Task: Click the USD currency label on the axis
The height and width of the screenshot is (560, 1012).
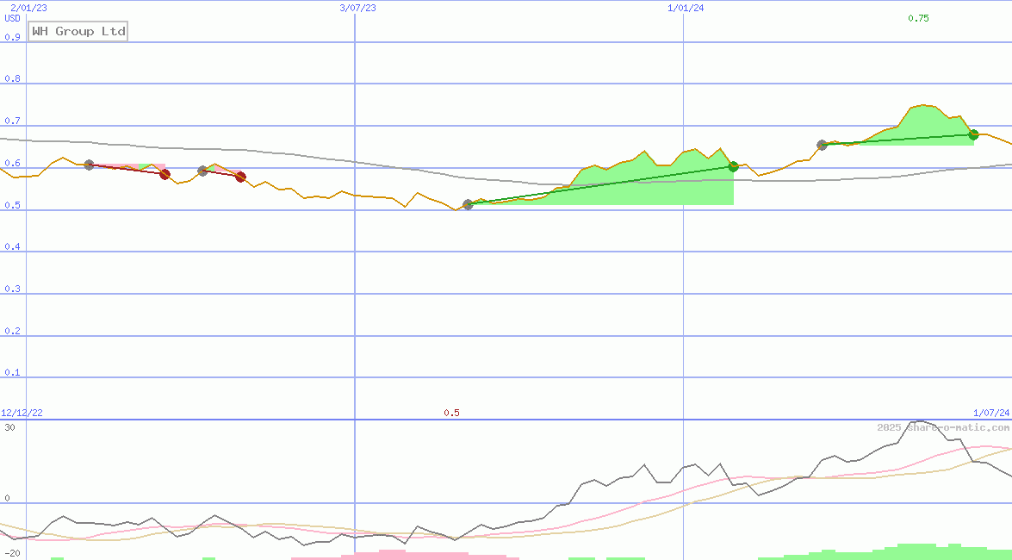Action: [10, 17]
